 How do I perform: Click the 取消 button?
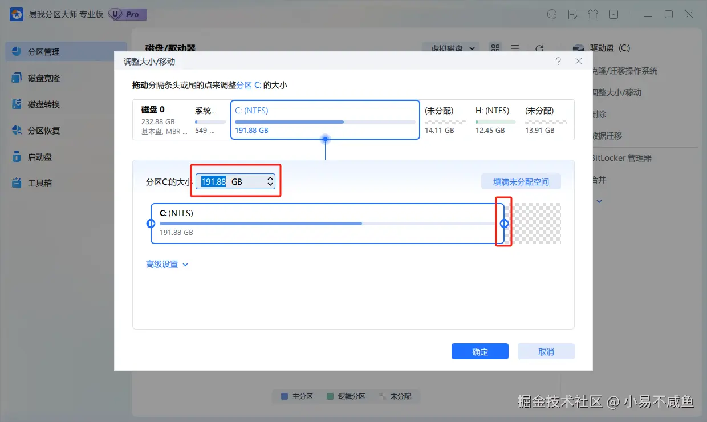(x=546, y=351)
